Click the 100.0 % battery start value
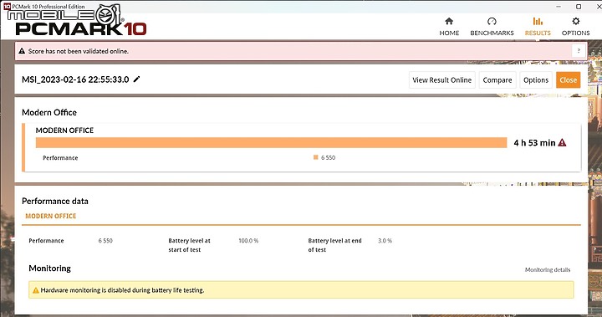This screenshot has height=317, width=602. [x=248, y=241]
